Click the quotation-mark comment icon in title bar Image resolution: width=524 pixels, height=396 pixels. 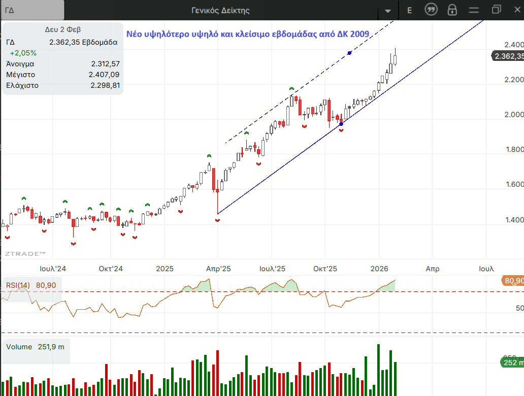click(x=431, y=10)
